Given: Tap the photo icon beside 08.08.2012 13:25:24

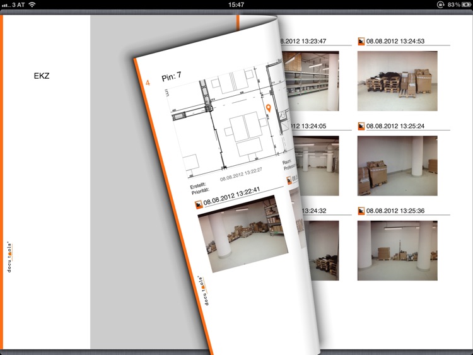Looking at the screenshot, I should [x=361, y=126].
